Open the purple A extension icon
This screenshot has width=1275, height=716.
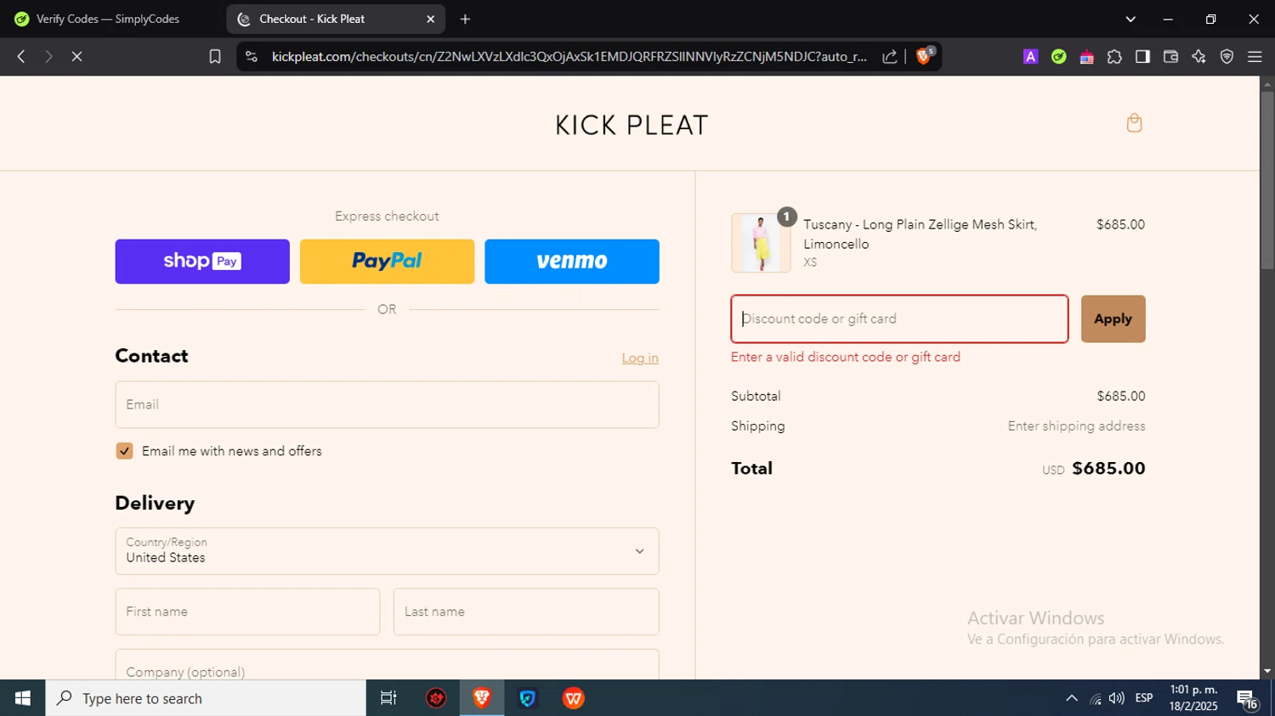click(1030, 57)
